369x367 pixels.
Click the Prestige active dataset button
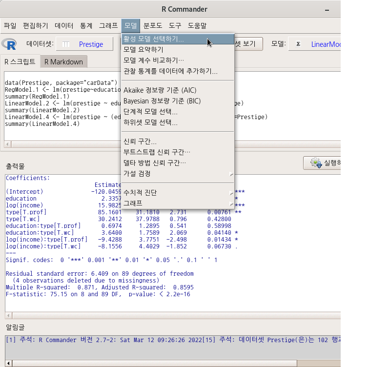(85, 44)
